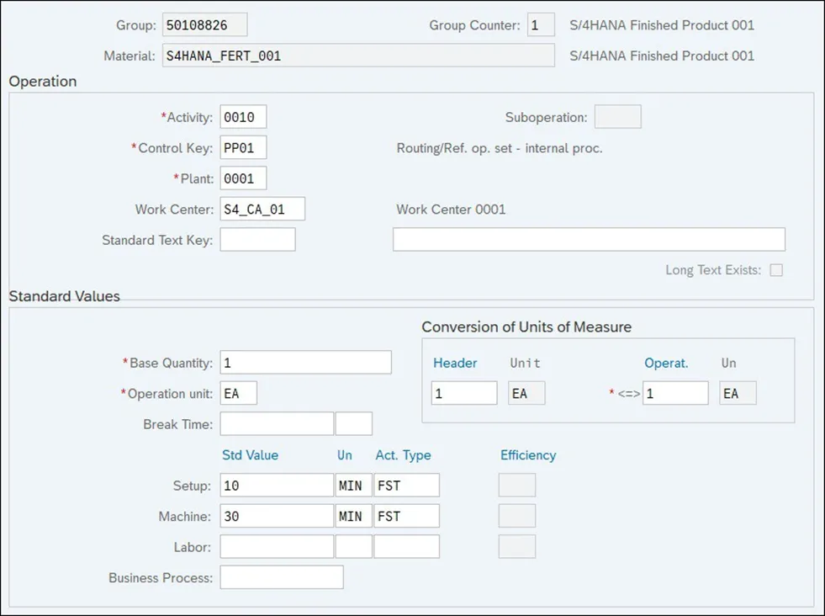Click the wide operation description text field

589,240
